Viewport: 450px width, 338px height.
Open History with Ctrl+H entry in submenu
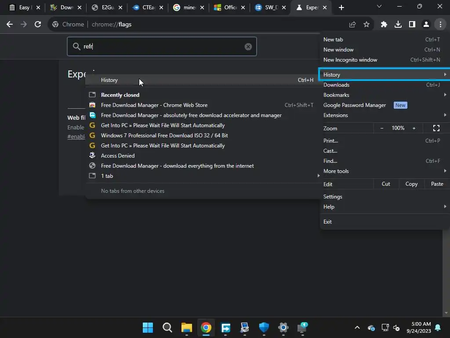(203, 80)
